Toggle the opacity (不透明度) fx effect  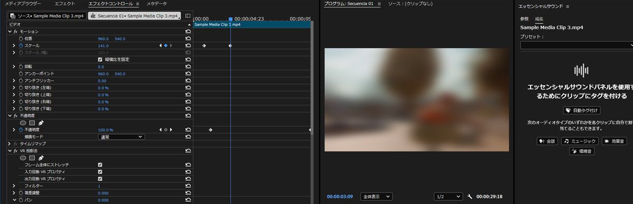[16, 116]
